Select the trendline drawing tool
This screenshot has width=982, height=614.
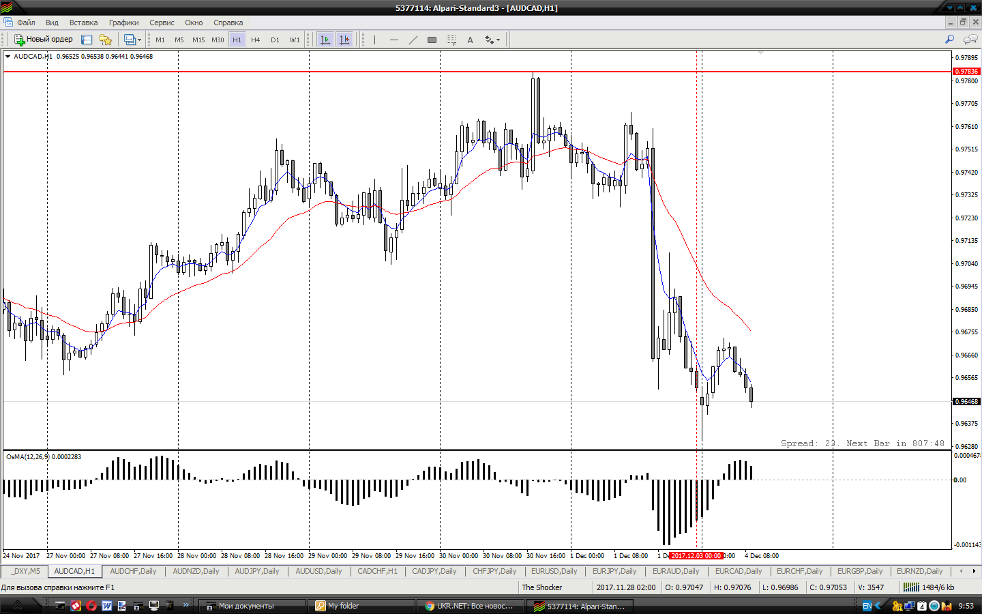click(413, 40)
